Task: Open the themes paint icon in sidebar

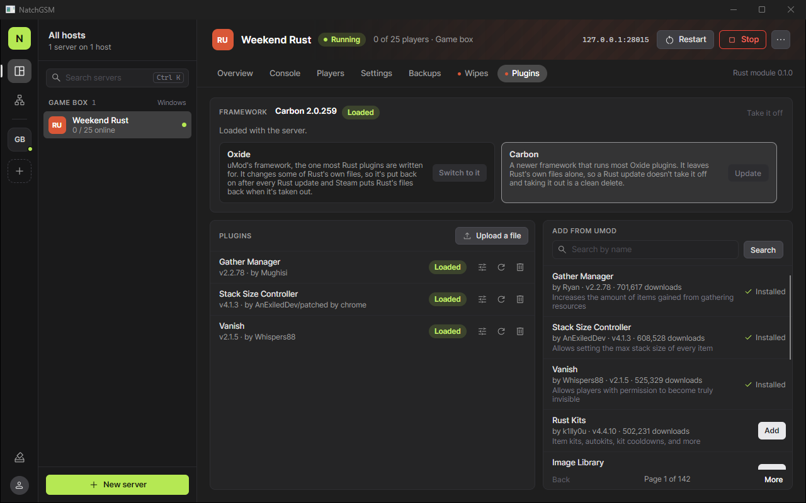Action: 20,457
